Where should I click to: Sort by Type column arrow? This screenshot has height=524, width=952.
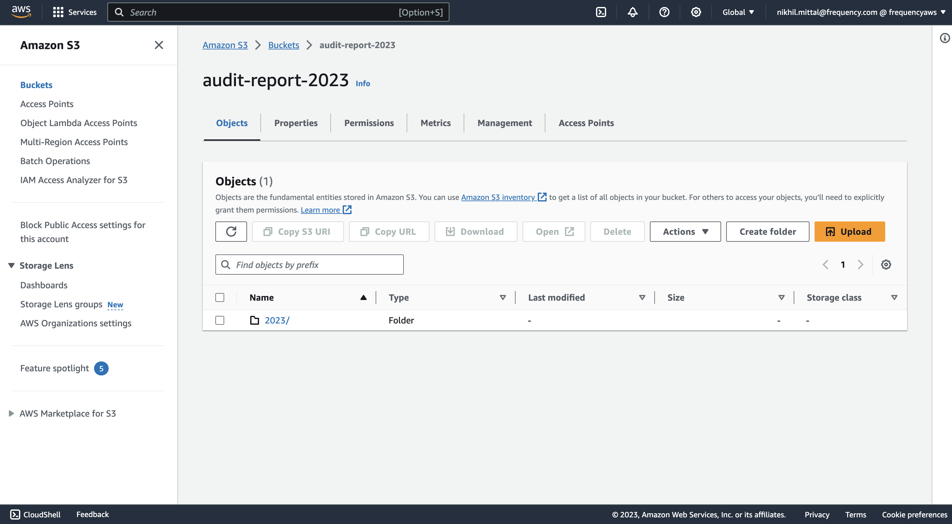[503, 297]
